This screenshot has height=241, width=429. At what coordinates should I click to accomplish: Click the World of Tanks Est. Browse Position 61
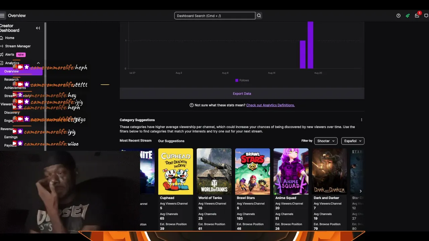(x=200, y=229)
